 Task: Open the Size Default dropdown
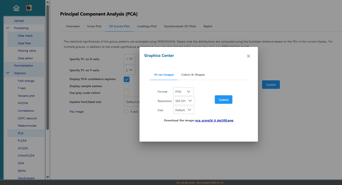coord(183,110)
